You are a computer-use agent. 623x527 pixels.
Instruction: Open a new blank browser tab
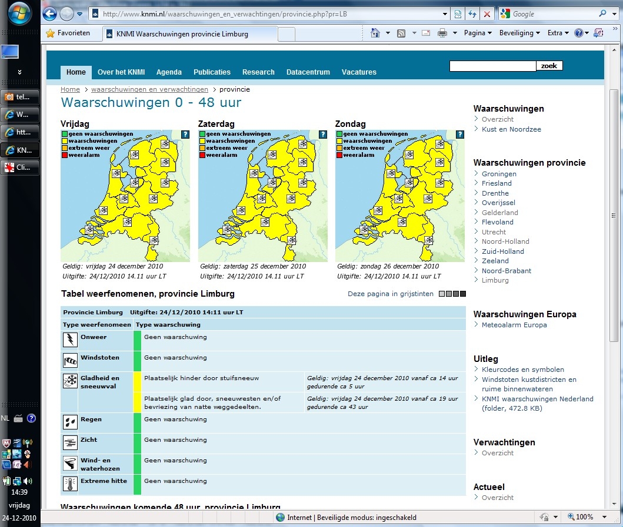point(286,34)
